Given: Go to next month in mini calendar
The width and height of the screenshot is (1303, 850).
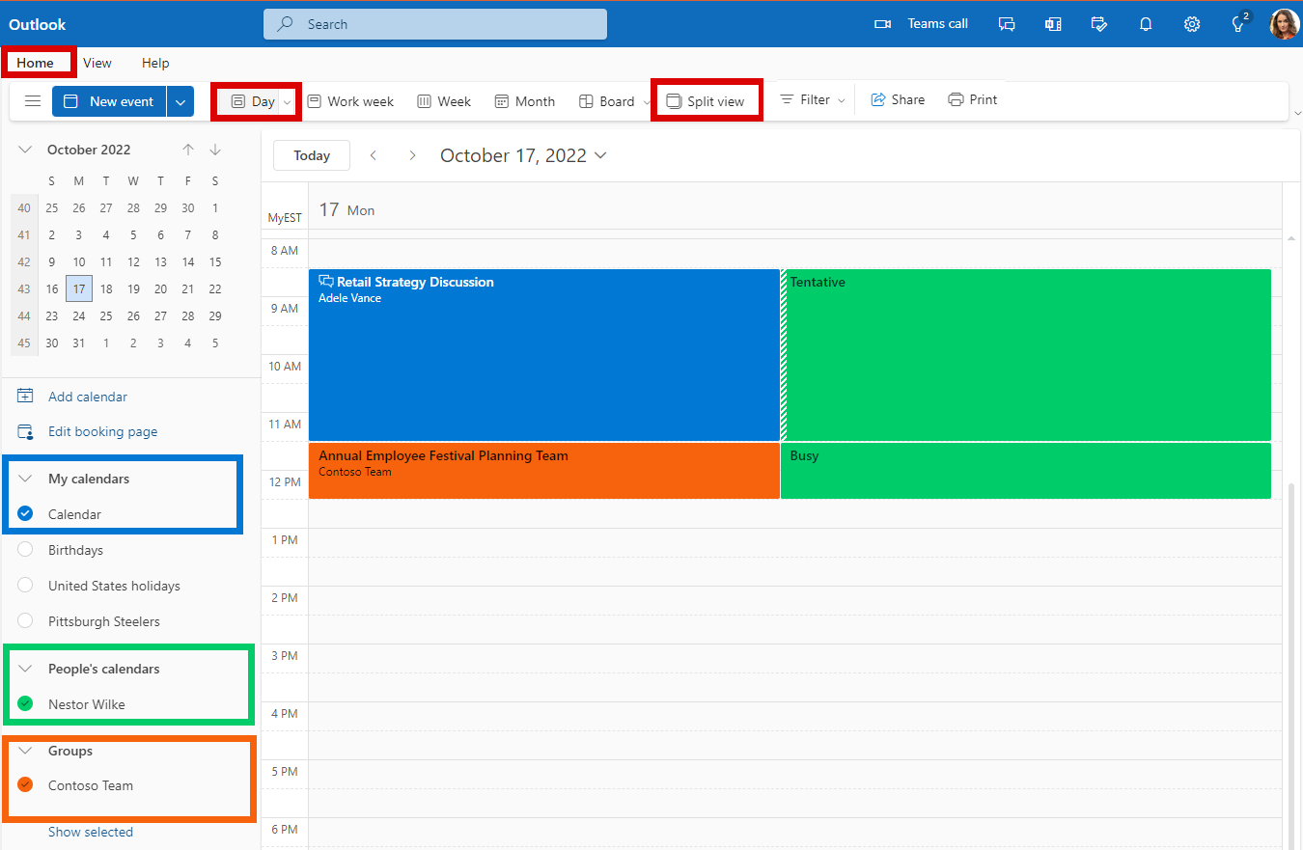Looking at the screenshot, I should [x=215, y=150].
